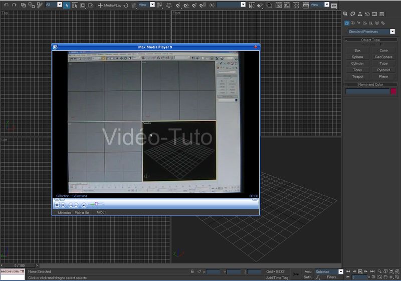Click the Bind to Space Warp icon
401x281 pixels.
coord(40,5)
